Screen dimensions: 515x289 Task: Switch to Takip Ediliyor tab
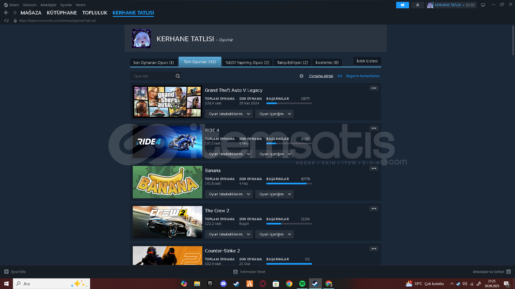point(292,62)
